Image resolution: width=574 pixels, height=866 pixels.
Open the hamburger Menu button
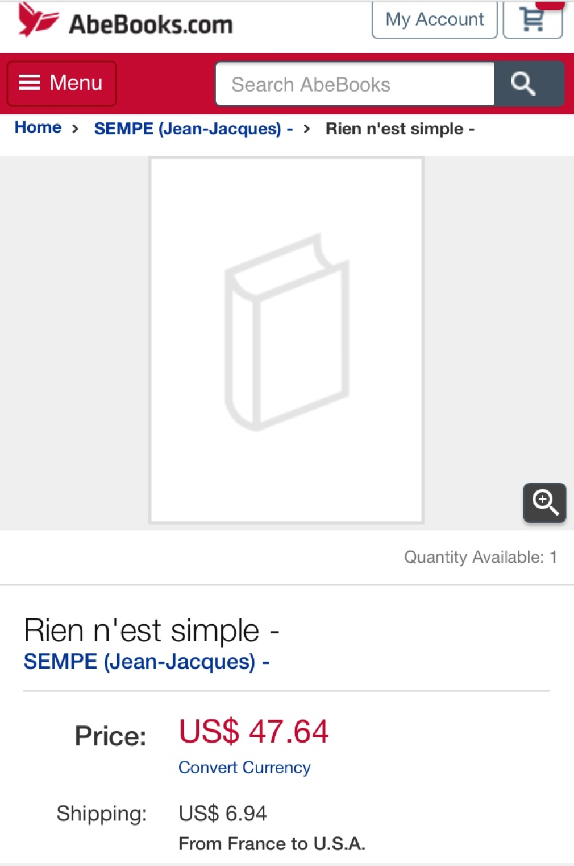point(61,83)
